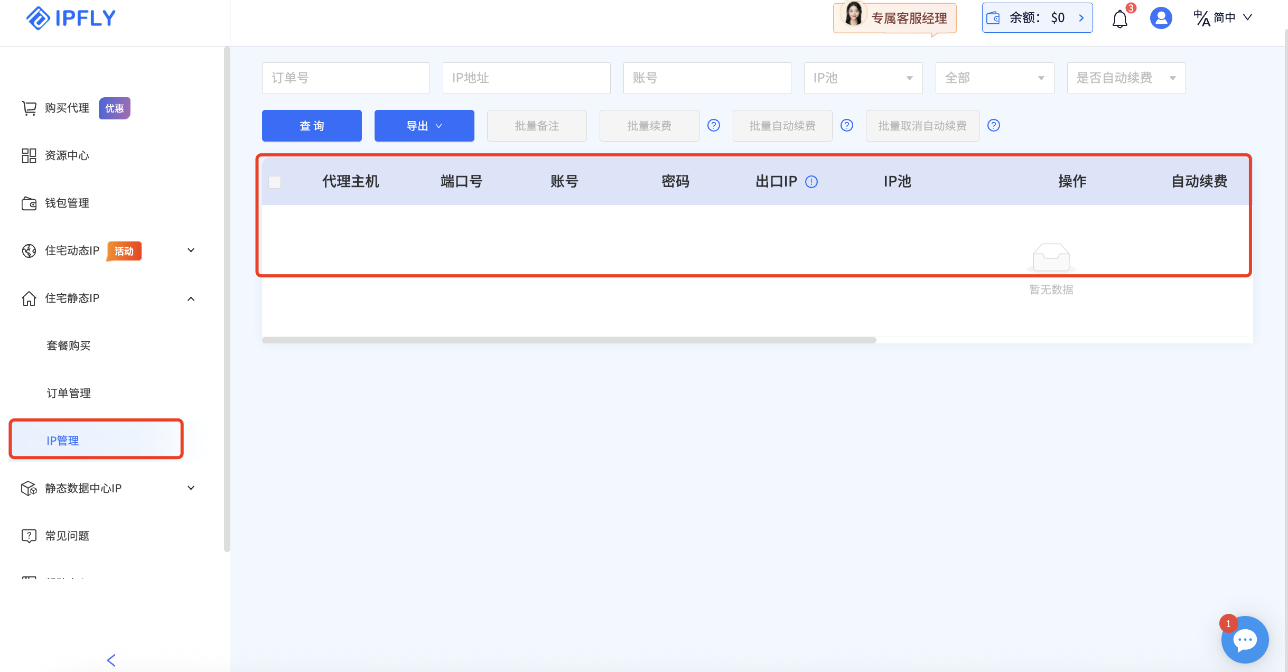This screenshot has width=1288, height=672.
Task: Click the 批量取消自动续费 button
Action: (x=922, y=126)
